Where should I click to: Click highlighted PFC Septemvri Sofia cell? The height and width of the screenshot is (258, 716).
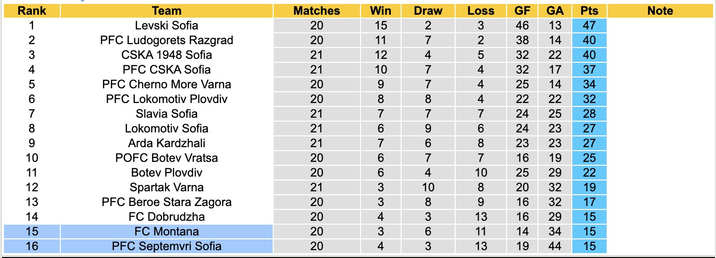[x=167, y=246]
